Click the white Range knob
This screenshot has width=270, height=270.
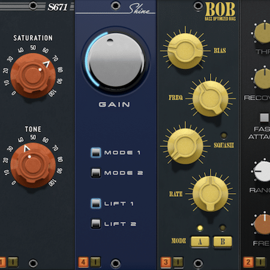262,171
